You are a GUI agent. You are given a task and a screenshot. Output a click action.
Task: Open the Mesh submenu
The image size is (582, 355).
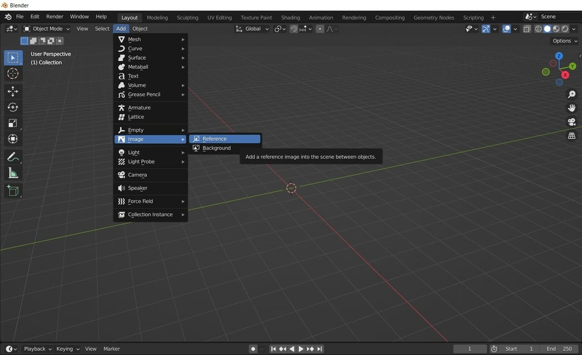coord(150,39)
